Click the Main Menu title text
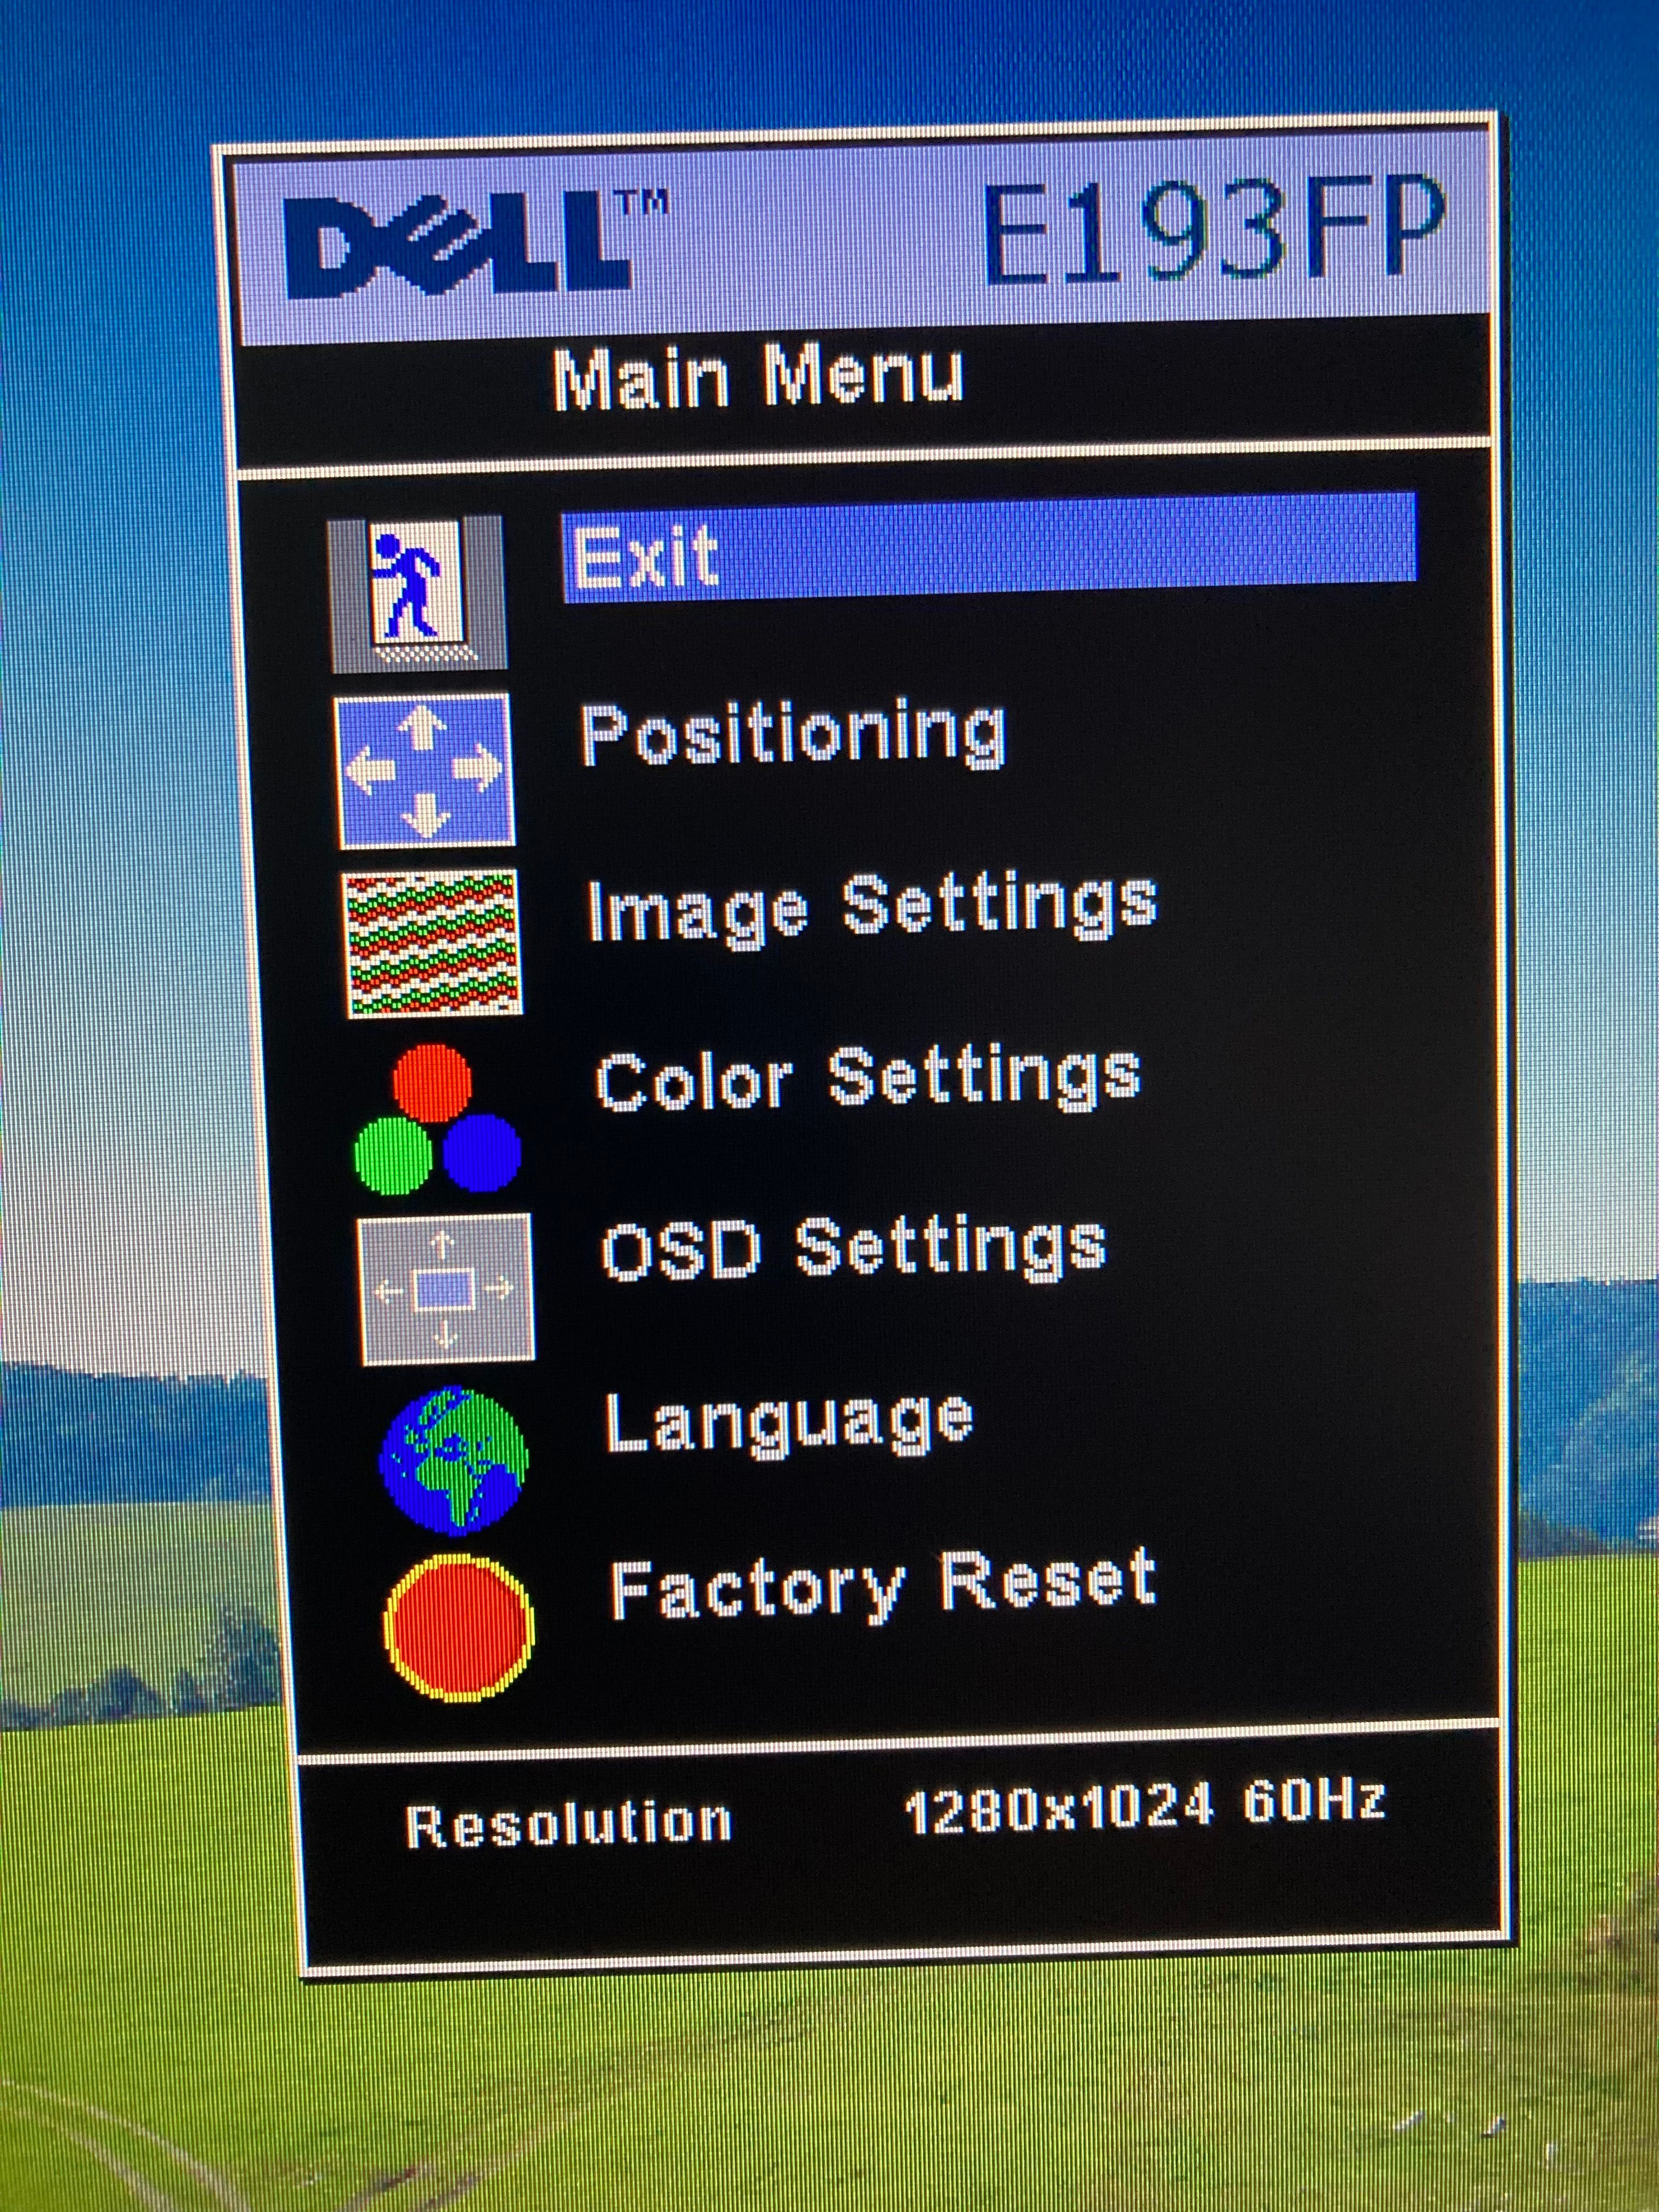 [759, 378]
